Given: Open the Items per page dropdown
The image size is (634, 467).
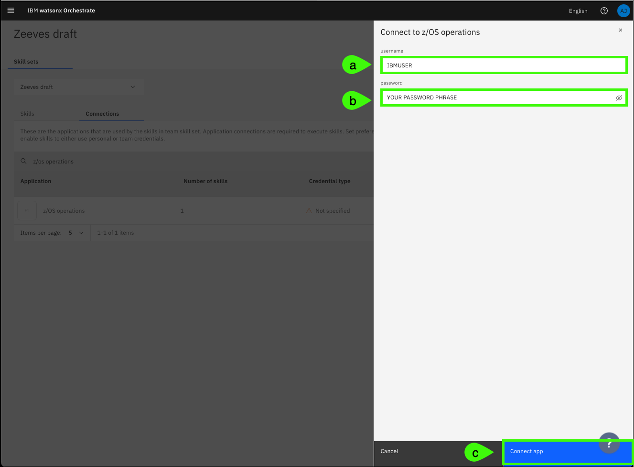Looking at the screenshot, I should [x=76, y=233].
